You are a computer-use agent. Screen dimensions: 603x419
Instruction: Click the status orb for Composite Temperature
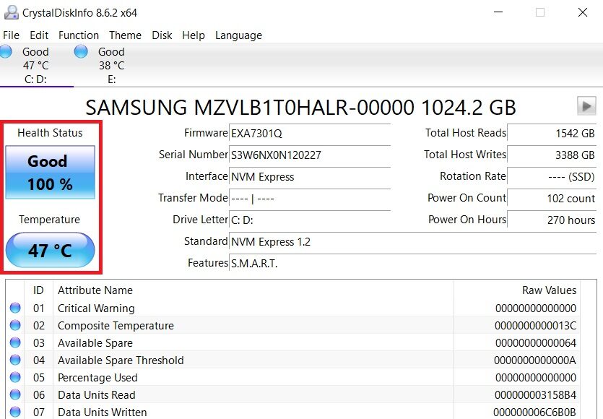tap(15, 325)
